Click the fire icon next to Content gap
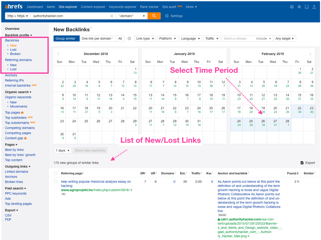 coord(25,138)
